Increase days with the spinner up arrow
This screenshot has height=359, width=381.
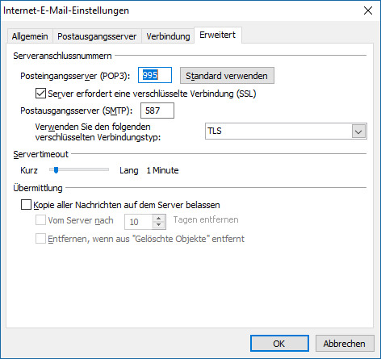pos(159,218)
